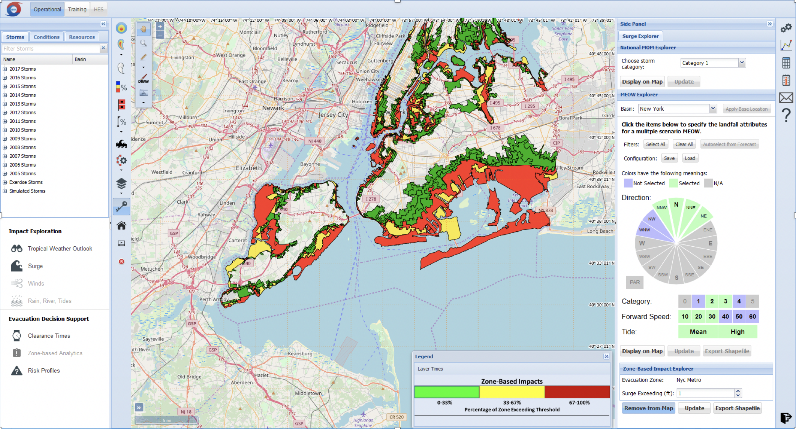
Task: Toggle the NNE direction wedge
Action: tap(690, 208)
